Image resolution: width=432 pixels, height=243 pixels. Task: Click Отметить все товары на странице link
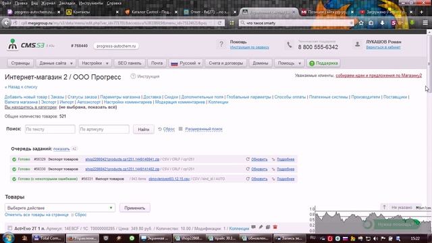tap(36, 215)
